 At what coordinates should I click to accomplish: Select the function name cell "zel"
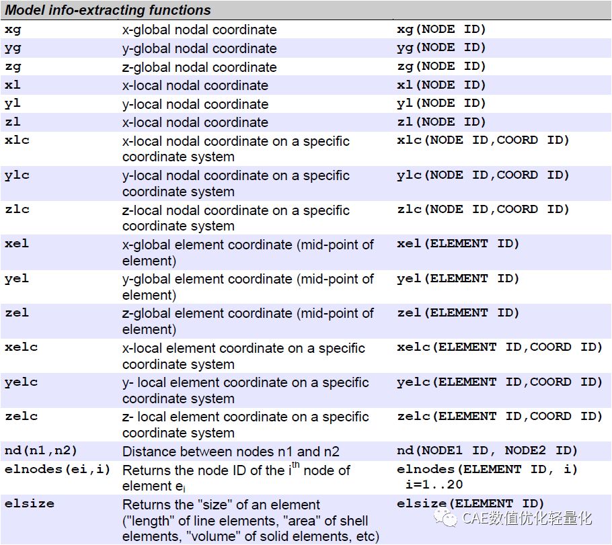pos(17,312)
